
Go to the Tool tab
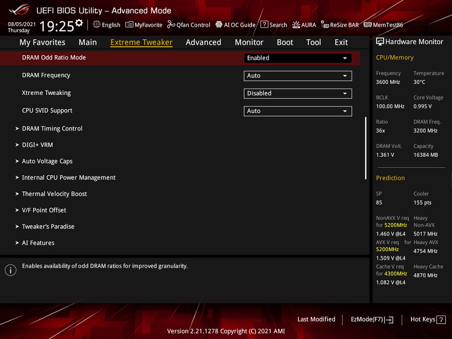pos(313,42)
